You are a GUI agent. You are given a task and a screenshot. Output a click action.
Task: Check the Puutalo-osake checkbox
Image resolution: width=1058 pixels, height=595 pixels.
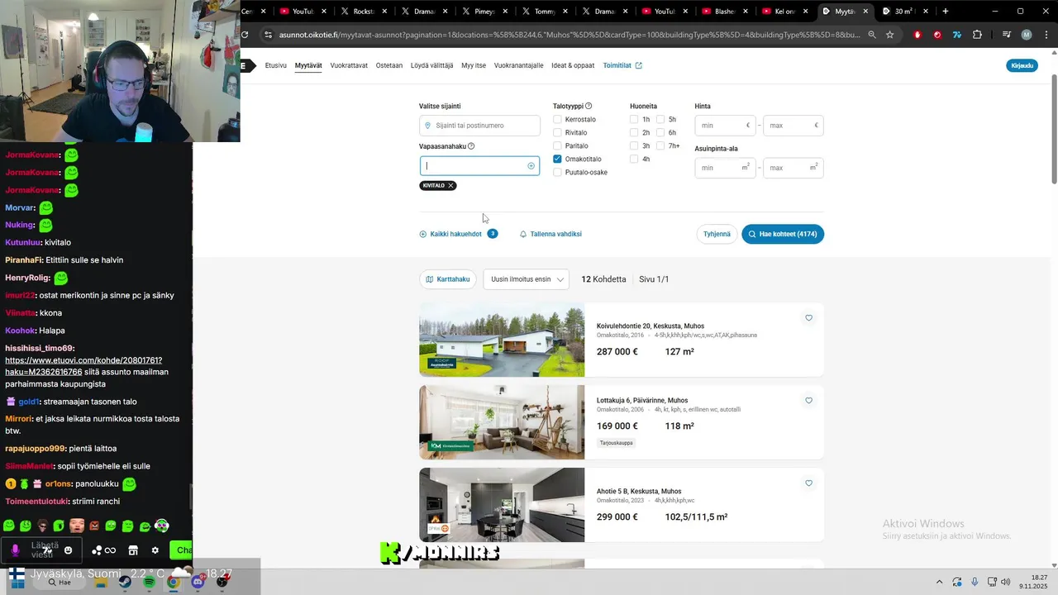(x=557, y=173)
